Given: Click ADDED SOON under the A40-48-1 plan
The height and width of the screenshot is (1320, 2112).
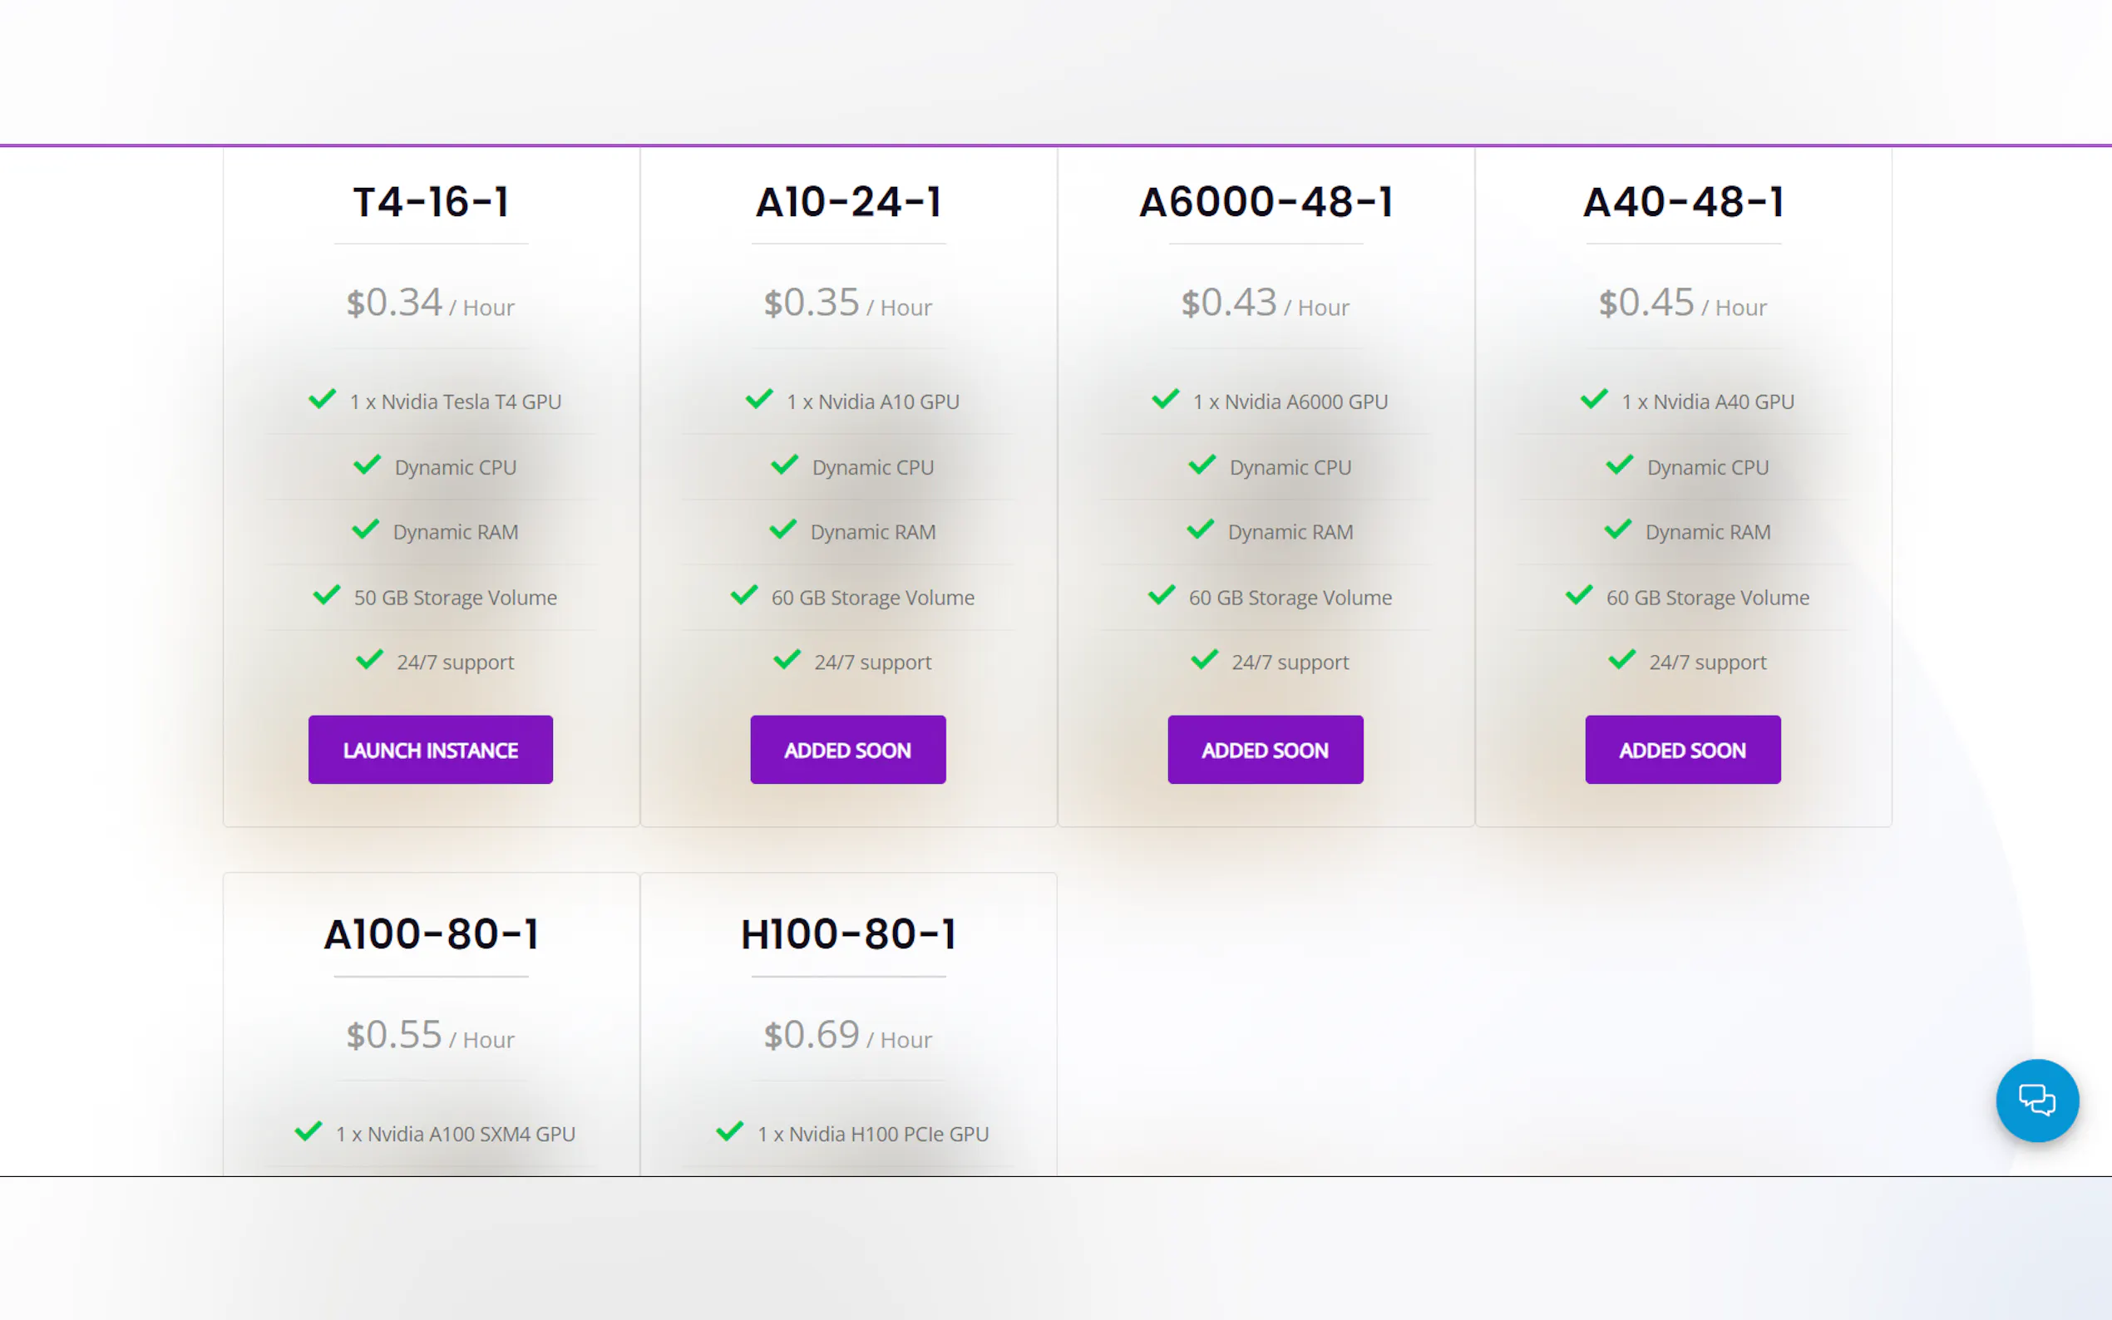Looking at the screenshot, I should click(x=1682, y=750).
